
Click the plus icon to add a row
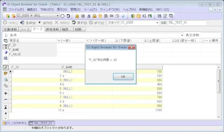point(6,93)
